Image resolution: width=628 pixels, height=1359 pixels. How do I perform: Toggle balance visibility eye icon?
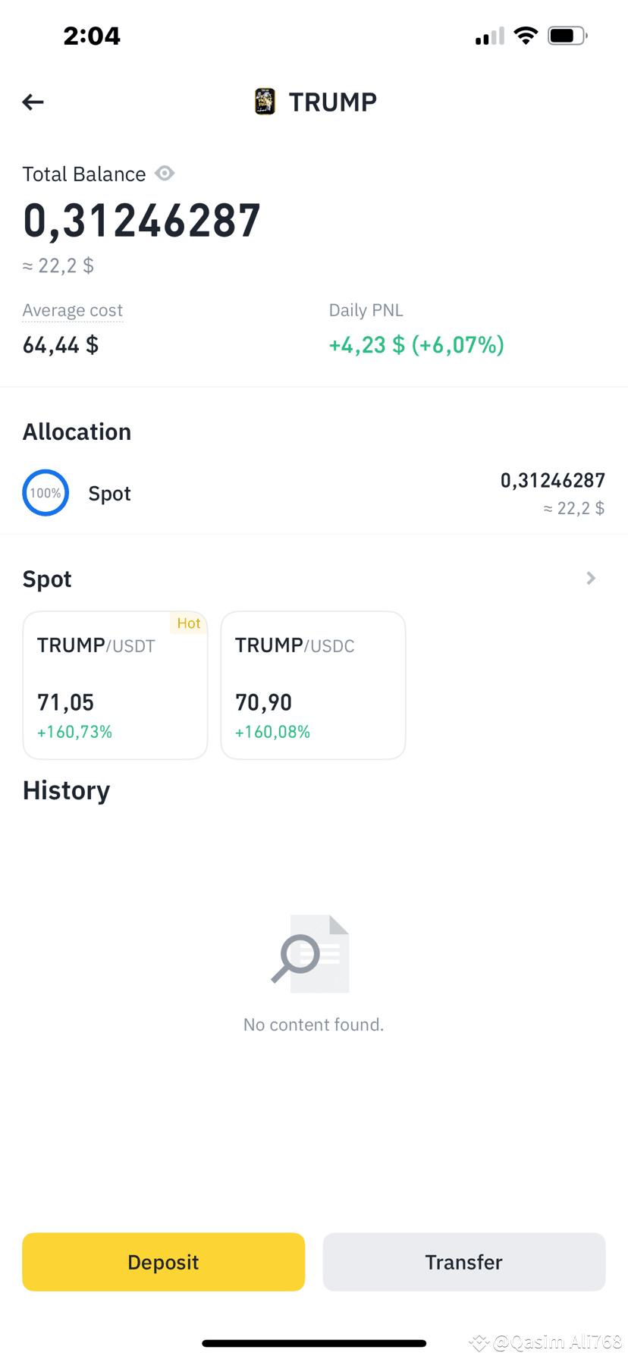point(165,174)
